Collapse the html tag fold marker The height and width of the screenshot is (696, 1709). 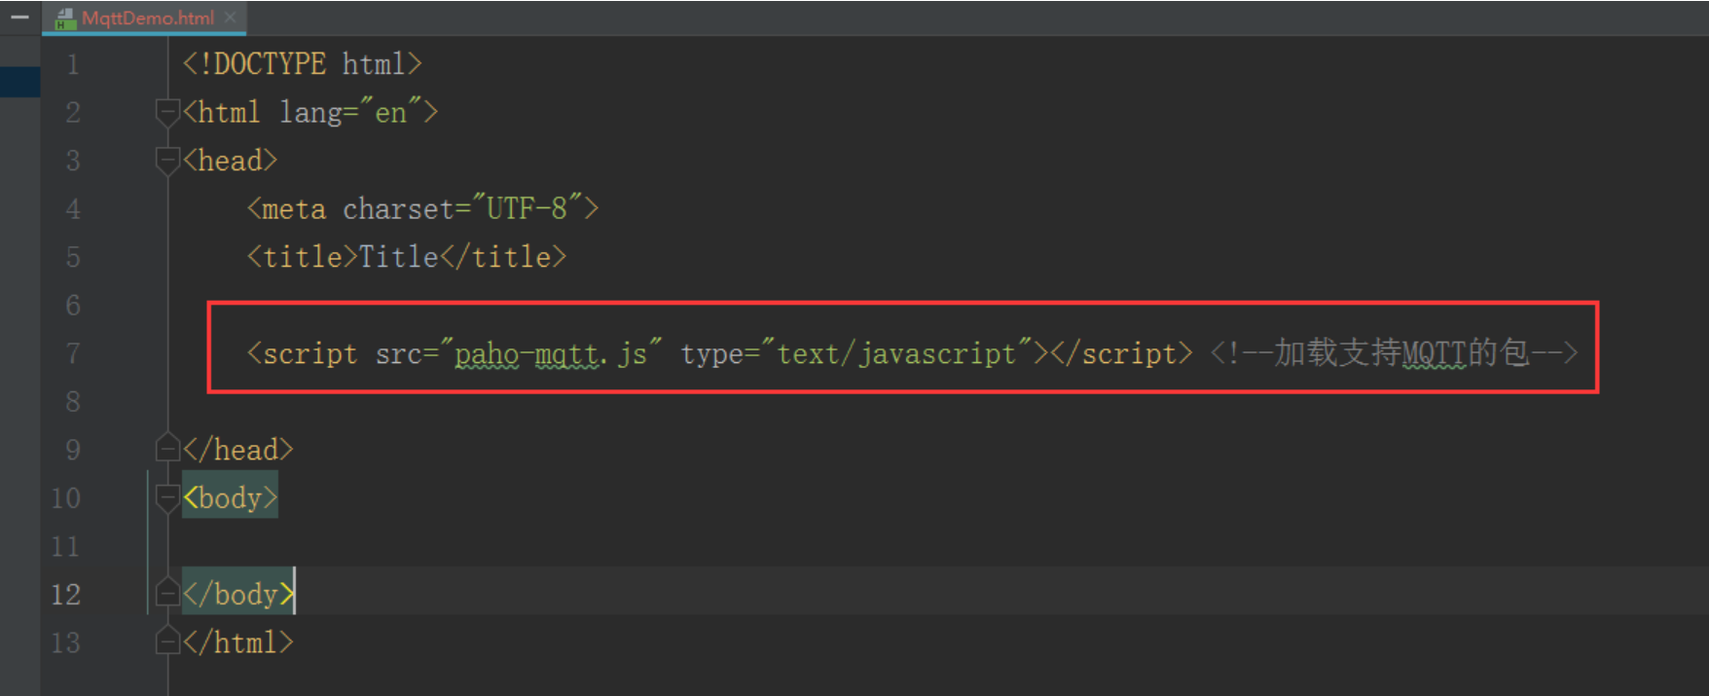(x=167, y=112)
